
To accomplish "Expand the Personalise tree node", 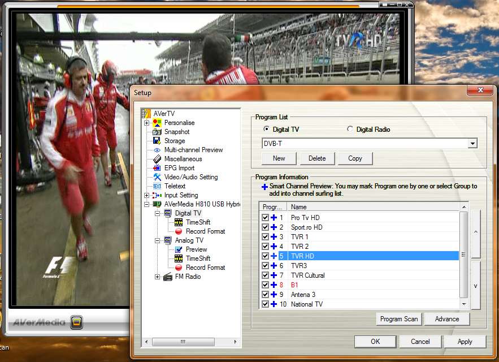I will (x=147, y=123).
